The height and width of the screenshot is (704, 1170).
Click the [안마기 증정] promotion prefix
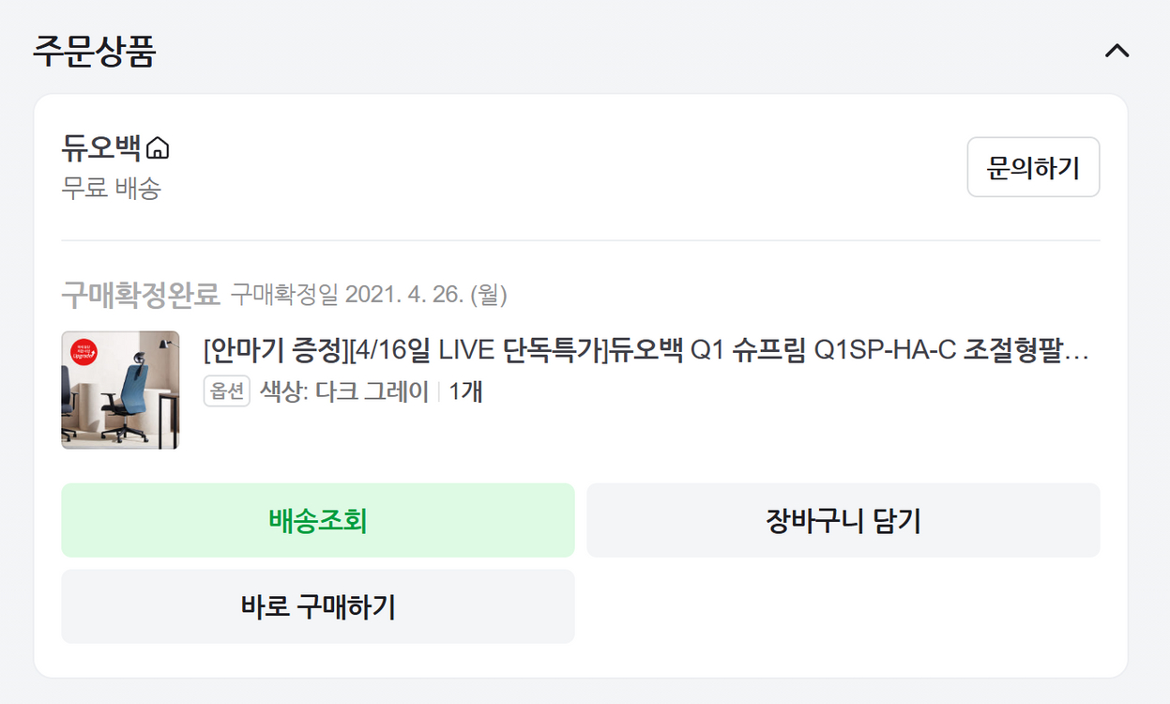(x=274, y=352)
